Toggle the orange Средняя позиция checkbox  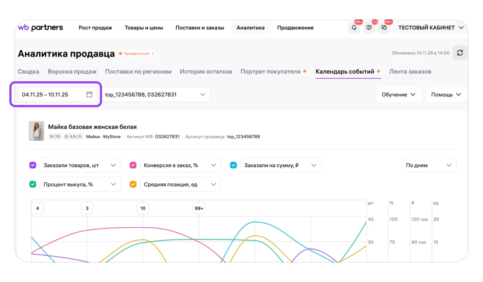click(133, 185)
